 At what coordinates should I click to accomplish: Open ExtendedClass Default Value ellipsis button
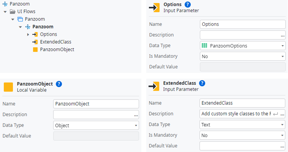click(282, 146)
